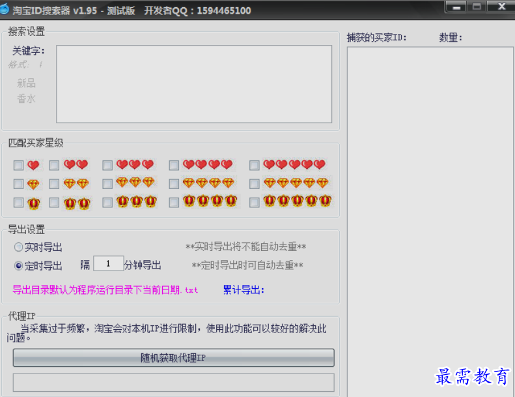The image size is (515, 397).
Task: Click the export interval minutes field
Action: [108, 263]
